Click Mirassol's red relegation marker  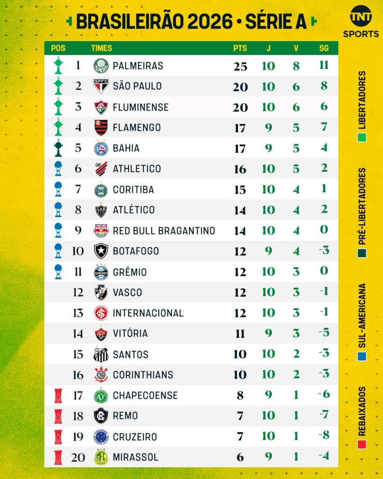point(58,457)
